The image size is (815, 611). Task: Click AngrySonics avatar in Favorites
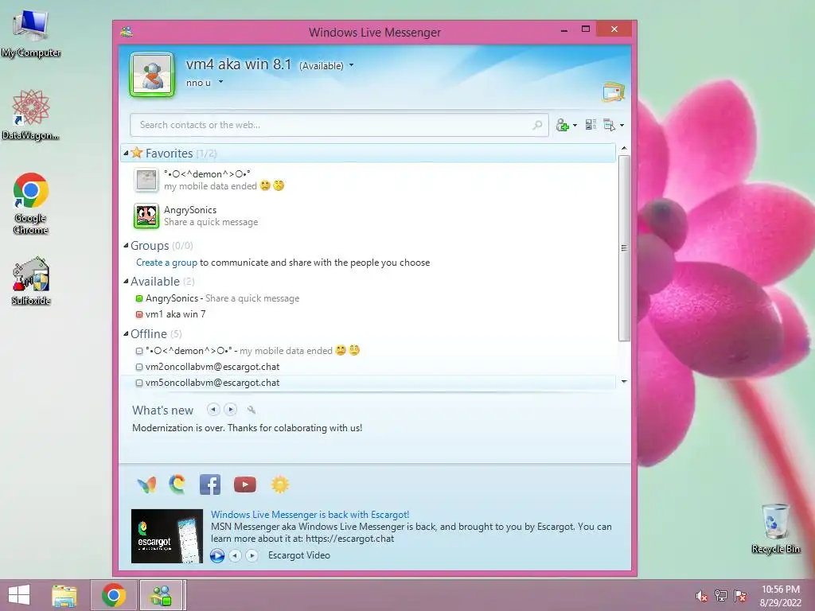pos(146,216)
